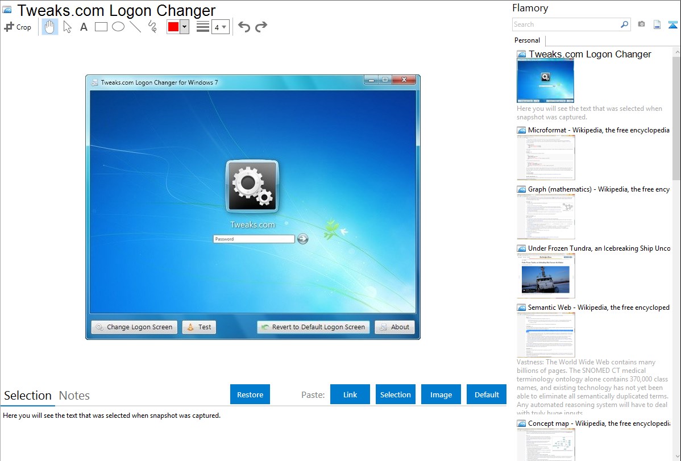The height and width of the screenshot is (461, 681).
Task: Minimize the Logon Changer window in screenshot
Action: coord(371,80)
